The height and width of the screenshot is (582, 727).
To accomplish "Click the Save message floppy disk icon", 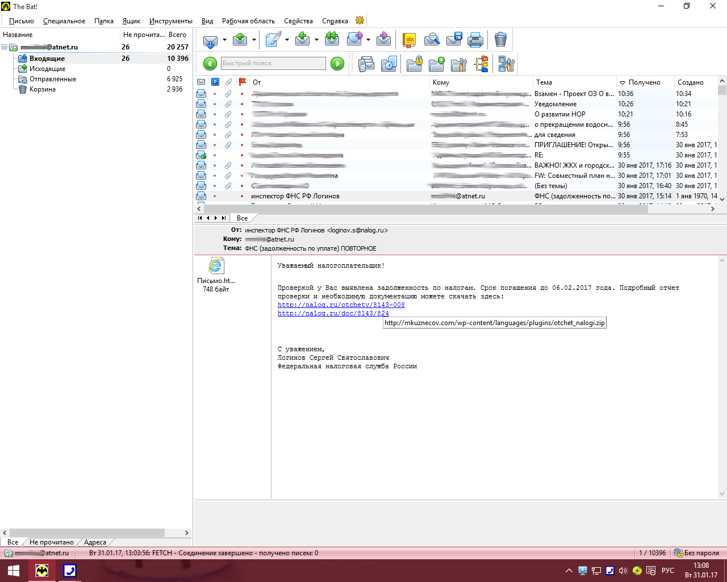I will 454,40.
